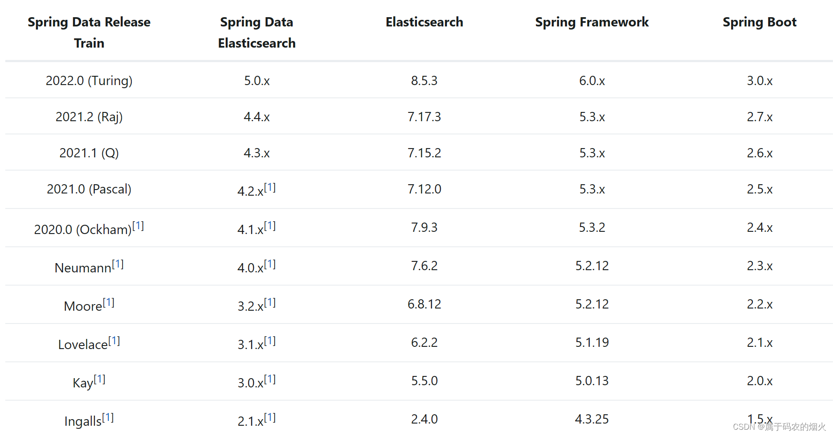Screen dimensions: 833x435
Task: Open the Neumann footnote reference
Action: 118,264
